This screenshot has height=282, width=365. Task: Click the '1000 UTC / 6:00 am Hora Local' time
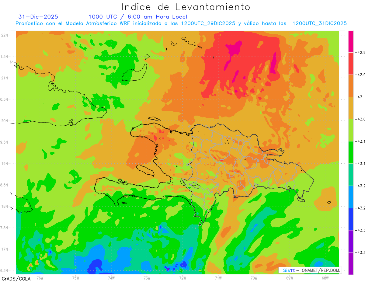138,17
